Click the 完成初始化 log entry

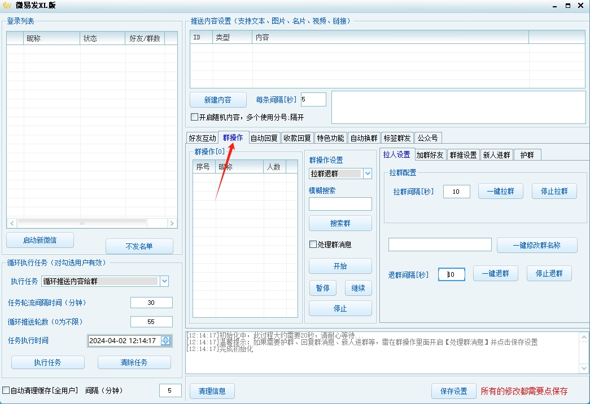tap(220, 349)
